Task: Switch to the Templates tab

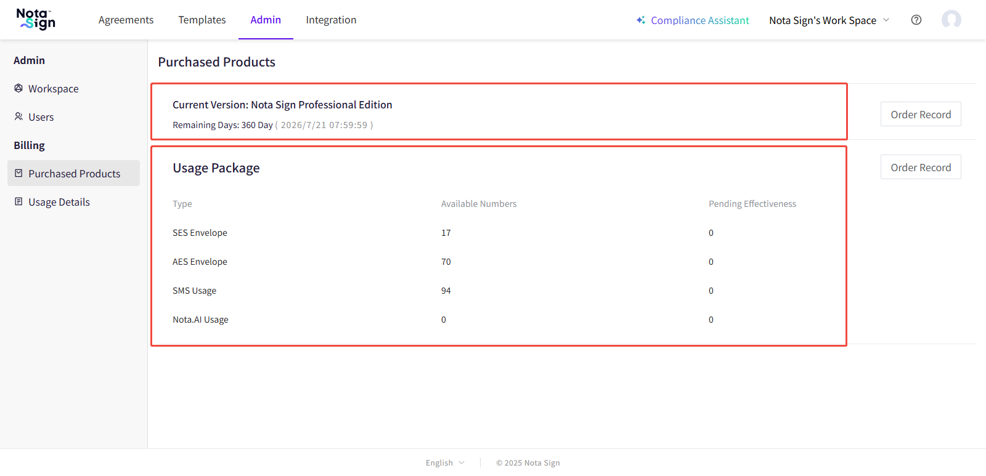Action: click(x=202, y=20)
